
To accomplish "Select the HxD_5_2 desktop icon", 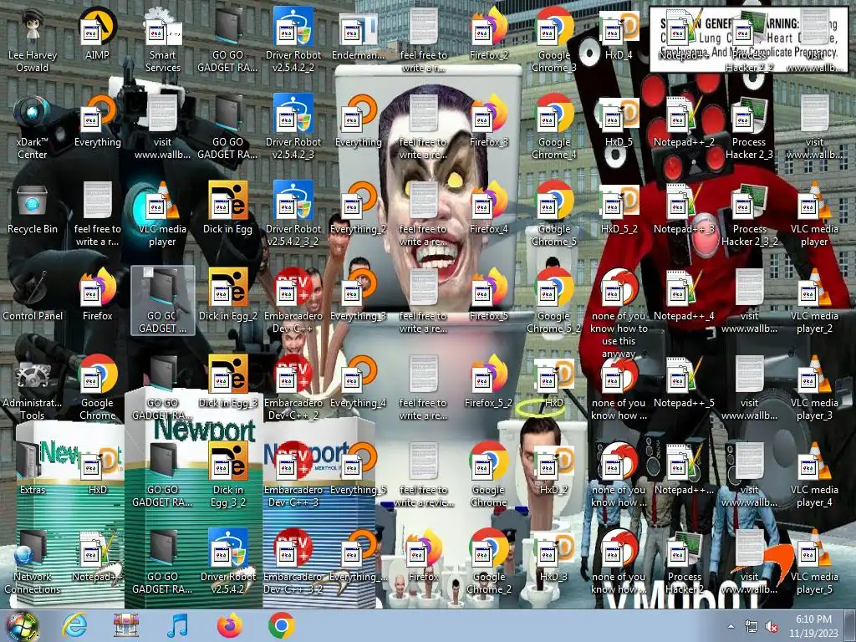I will click(x=619, y=208).
